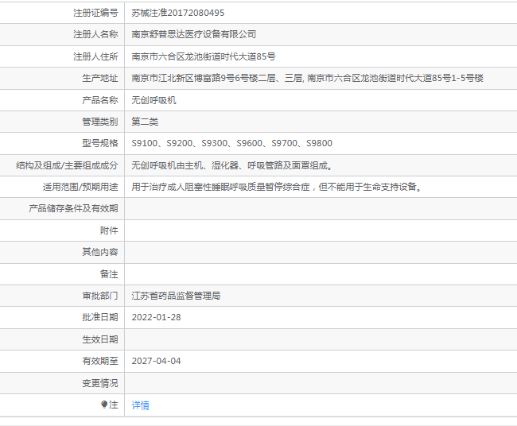Image resolution: width=517 pixels, height=426 pixels.
Task: Click the 产品储存条件及有效期 label
Action: (73, 208)
